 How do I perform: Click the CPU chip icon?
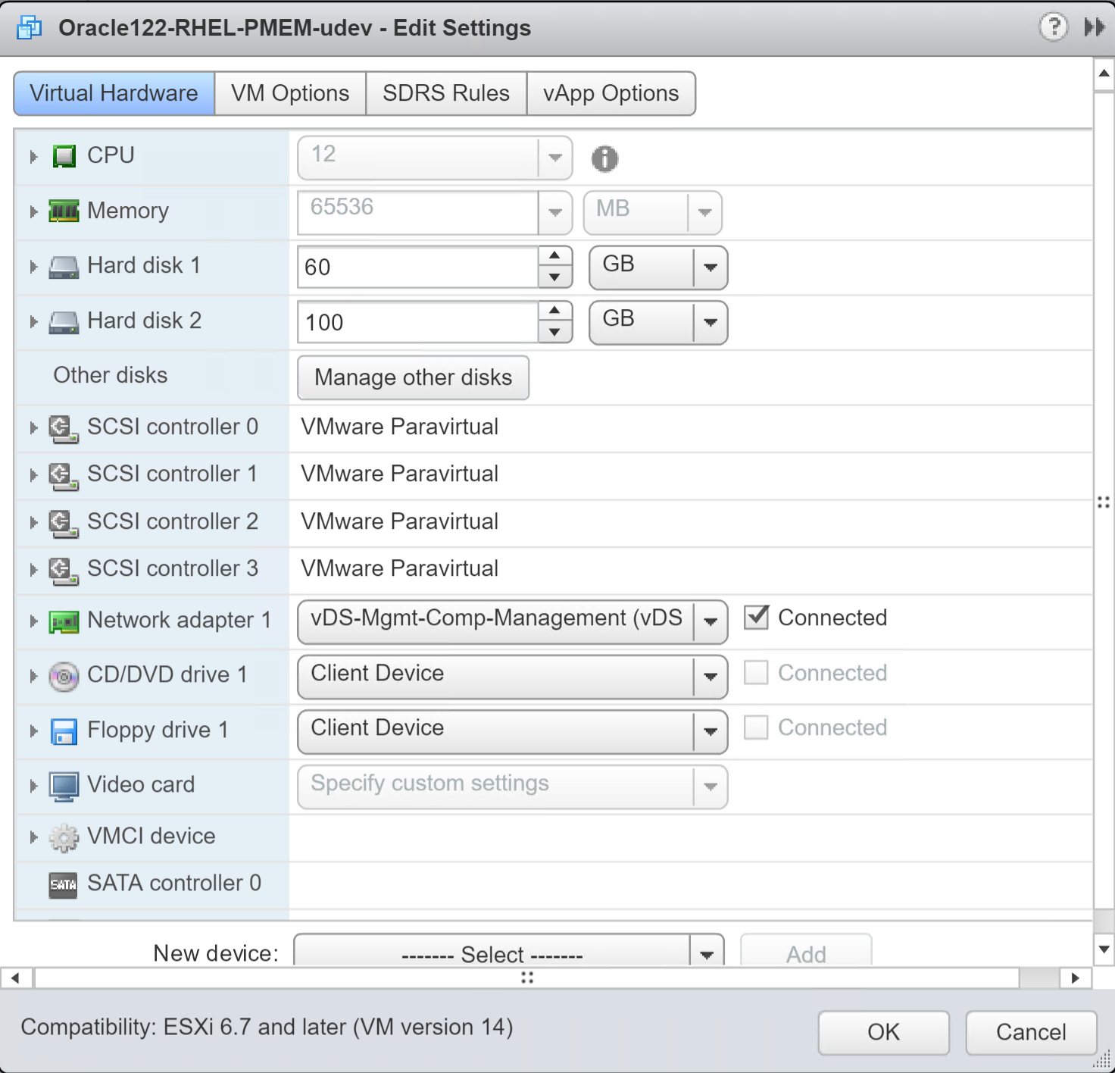[x=64, y=156]
